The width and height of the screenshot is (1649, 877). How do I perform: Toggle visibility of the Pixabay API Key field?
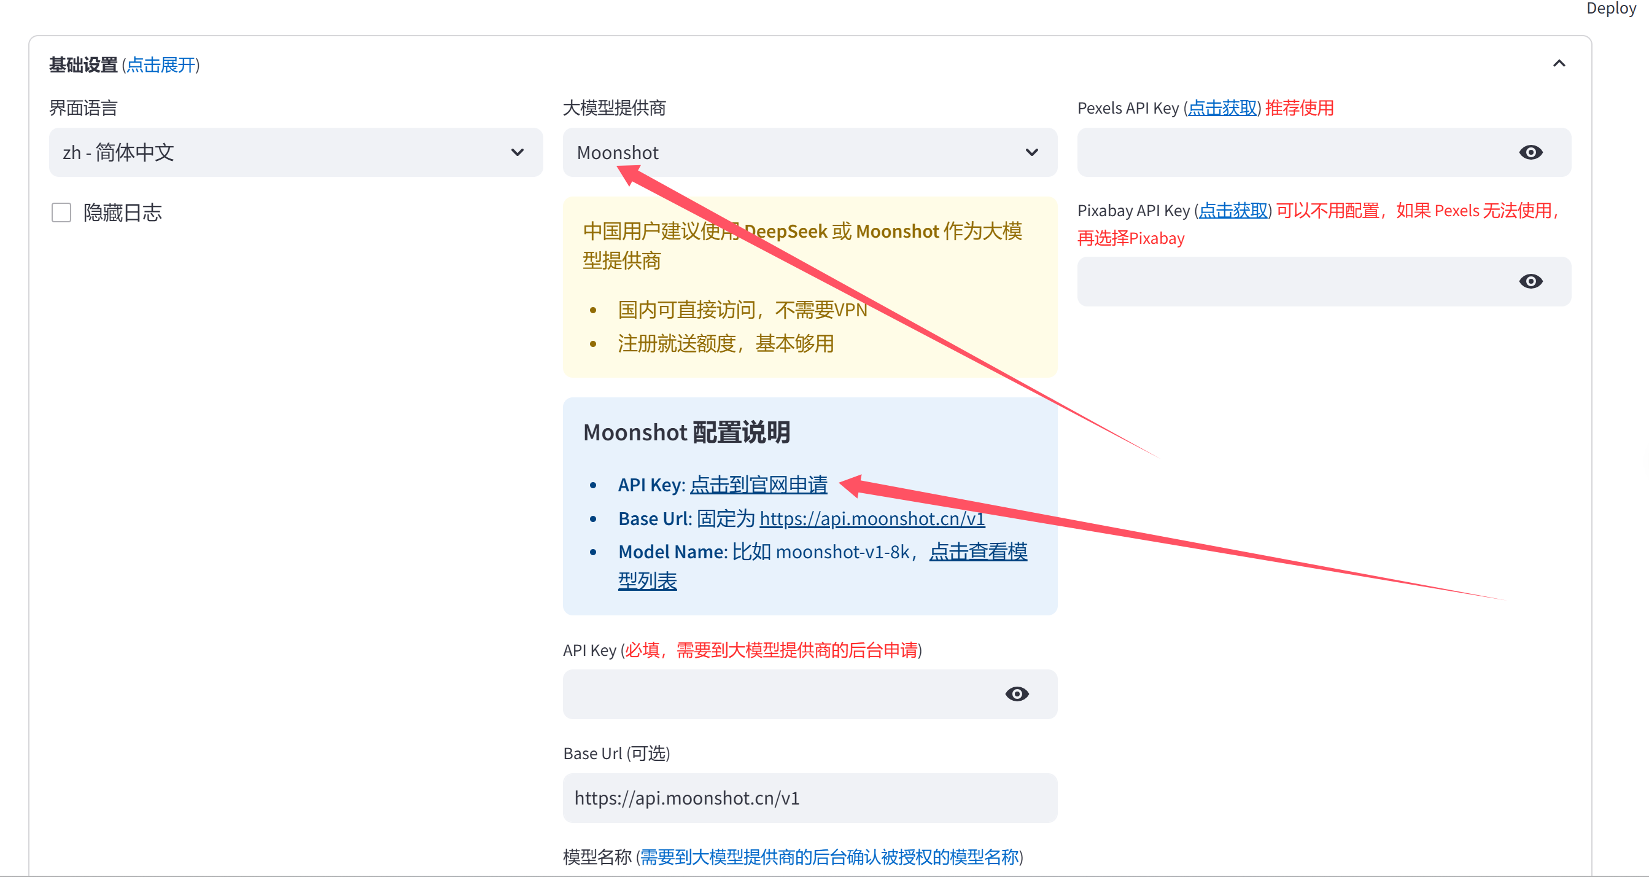(1531, 281)
